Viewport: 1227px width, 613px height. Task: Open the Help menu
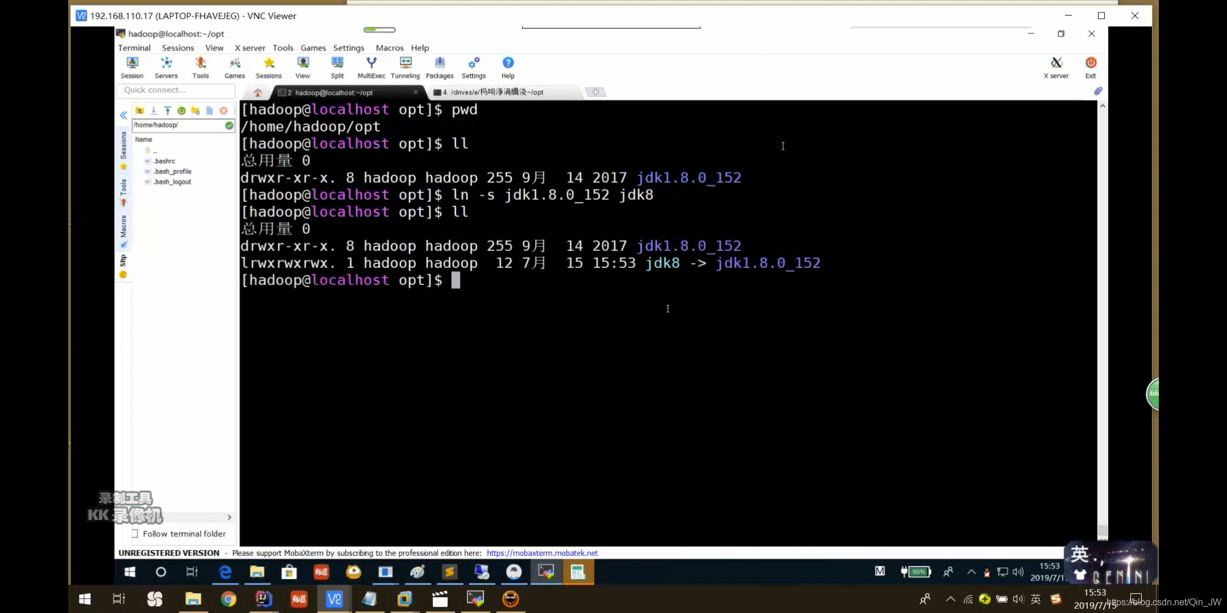pyautogui.click(x=420, y=48)
